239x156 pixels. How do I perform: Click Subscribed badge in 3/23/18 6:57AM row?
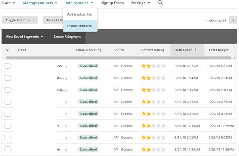[x=88, y=66]
